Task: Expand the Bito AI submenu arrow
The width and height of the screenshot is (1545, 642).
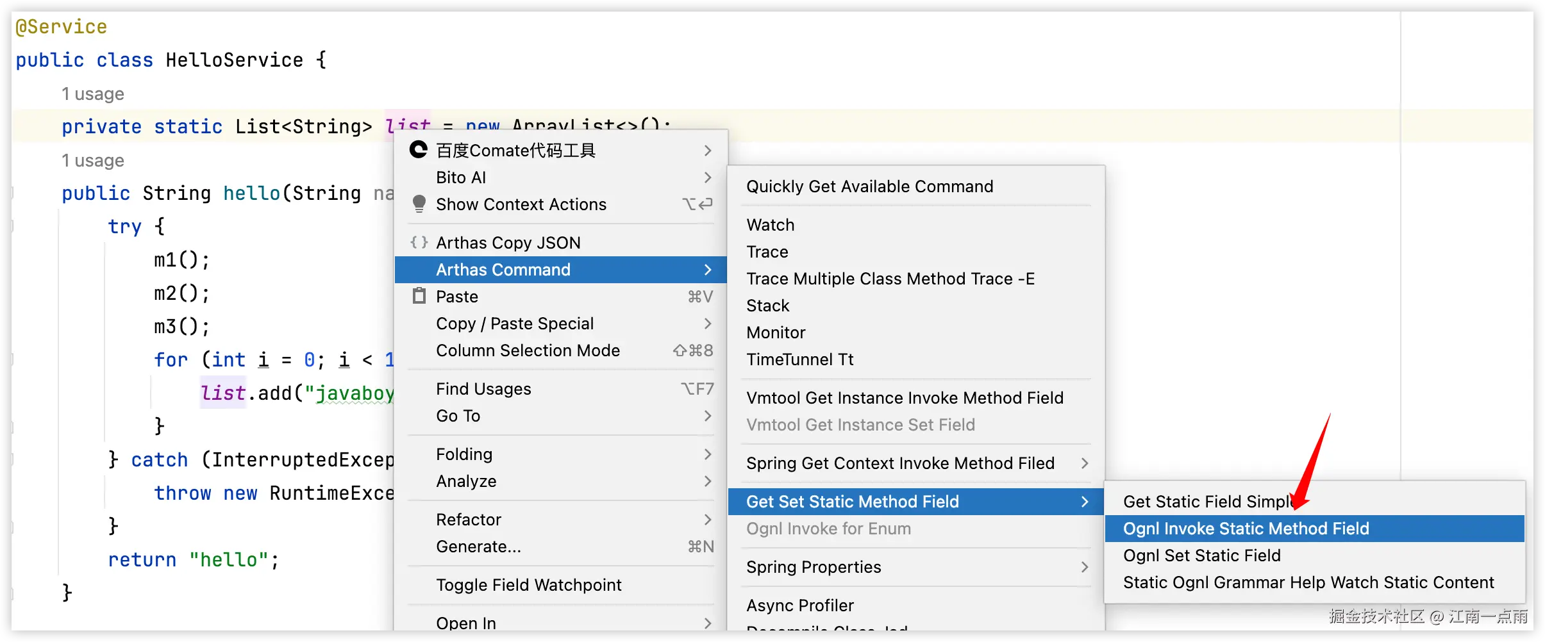Action: click(707, 177)
